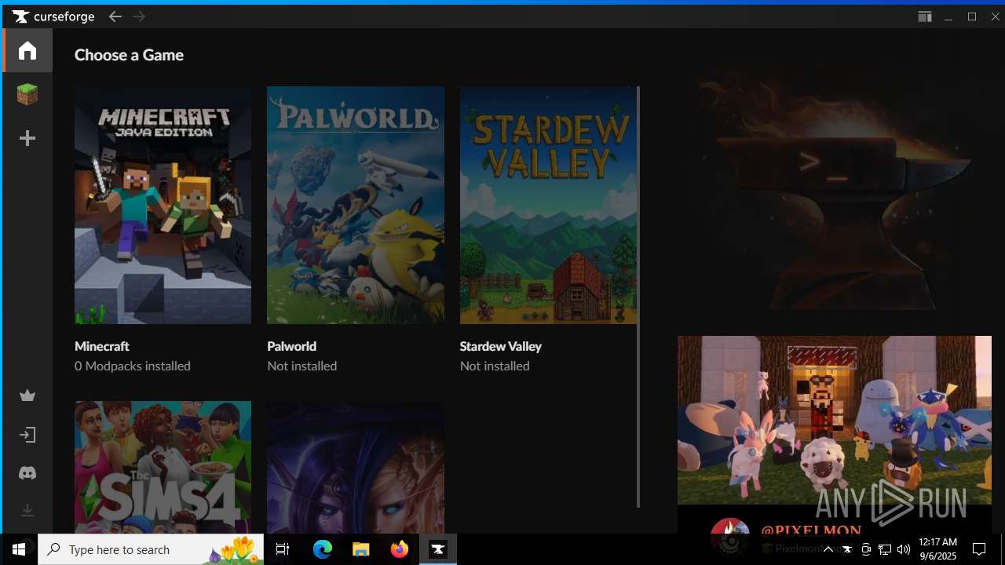
Task: Click the @PIXELMON channel name
Action: (811, 530)
